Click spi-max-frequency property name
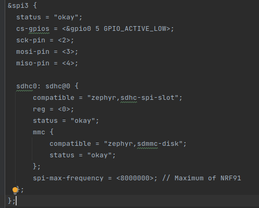 click(x=68, y=178)
